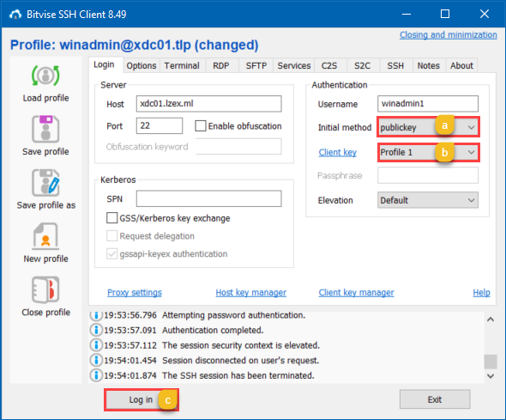Open the About tab
Image resolution: width=506 pixels, height=420 pixels.
point(461,65)
